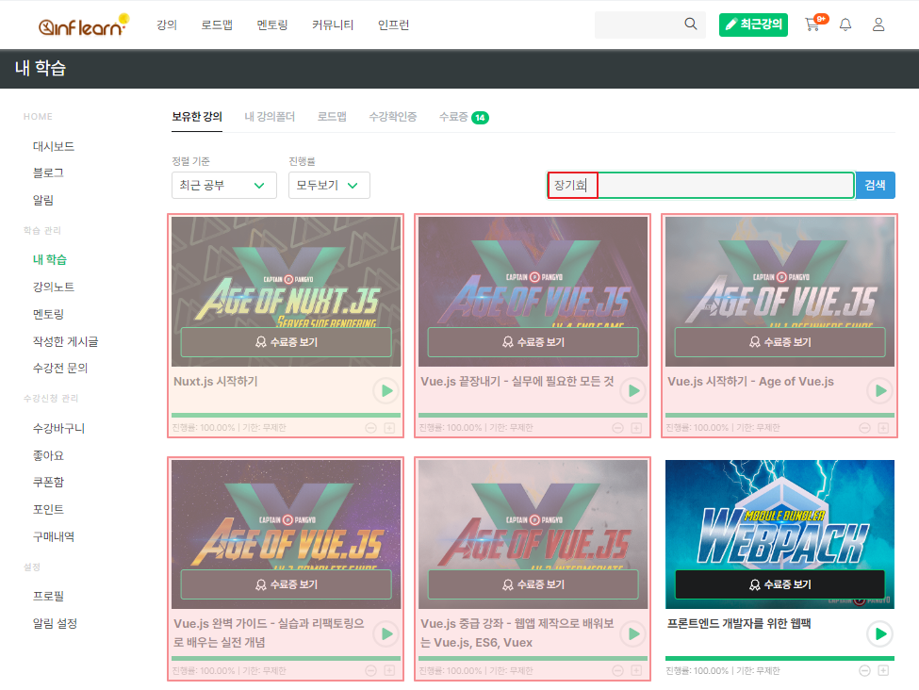Play the Nuxt.js 시작하기 course
This screenshot has height=690, width=919.
coord(386,391)
